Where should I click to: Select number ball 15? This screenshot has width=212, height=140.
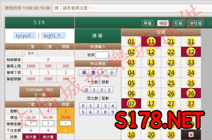coord(151,83)
